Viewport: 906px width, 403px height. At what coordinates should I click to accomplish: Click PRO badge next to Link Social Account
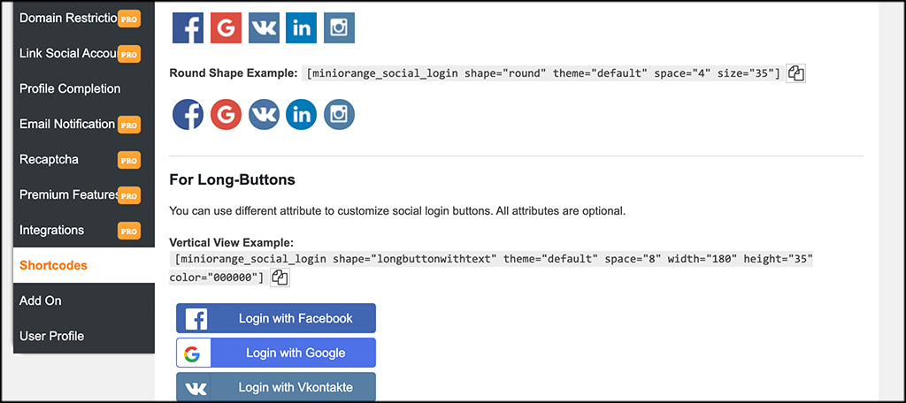(129, 54)
